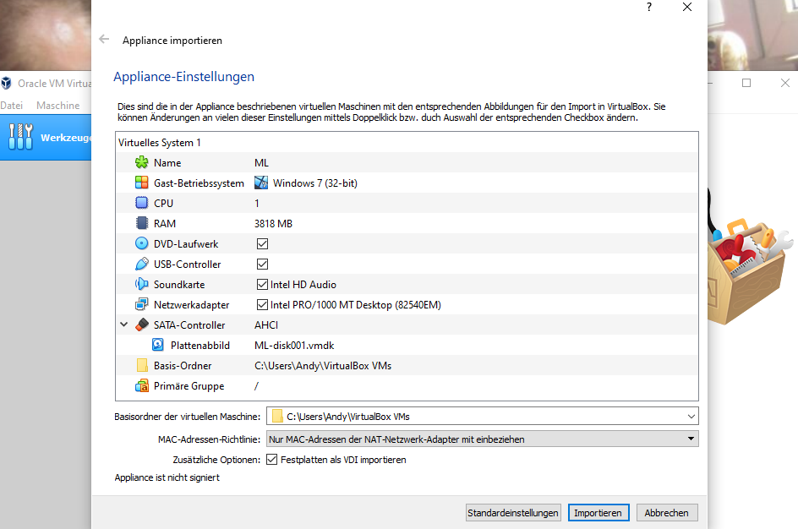
Task: Open the MAC-Adressen-Richtlinie dropdown
Action: tap(482, 439)
